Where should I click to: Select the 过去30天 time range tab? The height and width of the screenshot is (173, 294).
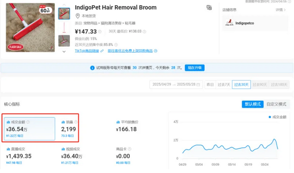tap(241, 85)
